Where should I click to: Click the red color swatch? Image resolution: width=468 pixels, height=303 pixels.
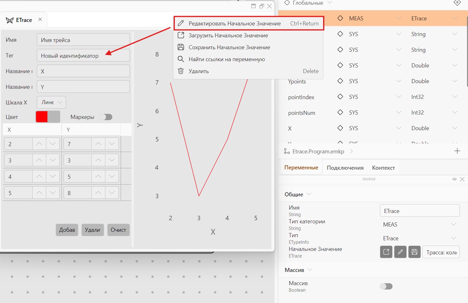point(42,117)
